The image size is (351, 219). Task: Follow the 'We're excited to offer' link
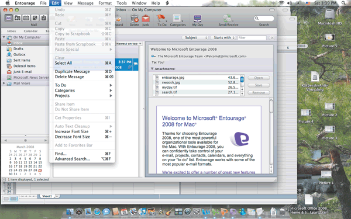click(208, 172)
